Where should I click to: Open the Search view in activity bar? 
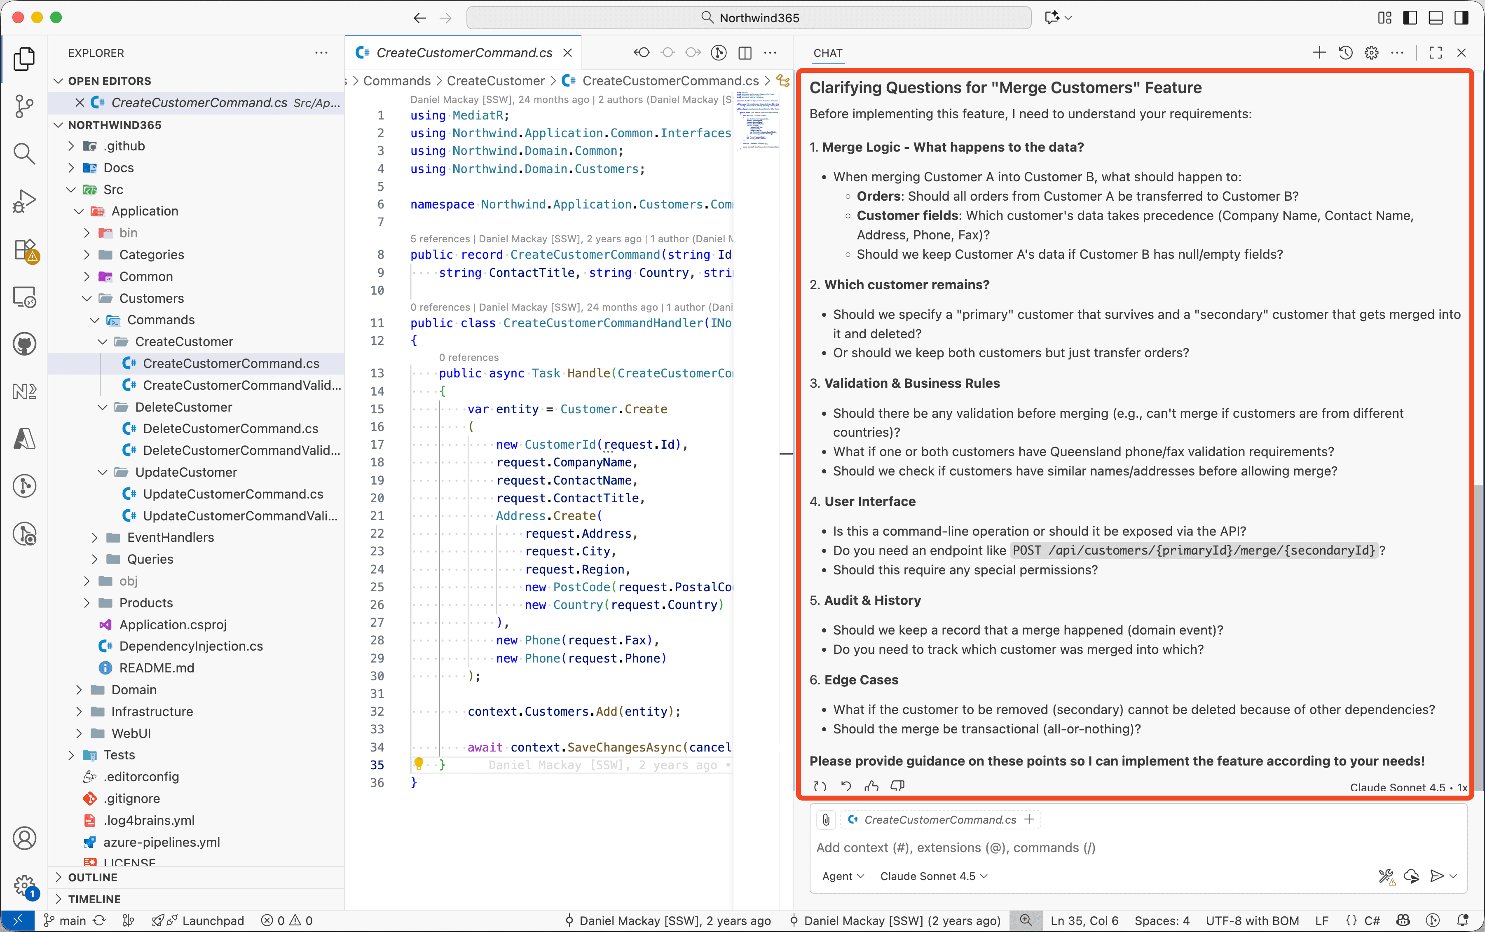(24, 153)
